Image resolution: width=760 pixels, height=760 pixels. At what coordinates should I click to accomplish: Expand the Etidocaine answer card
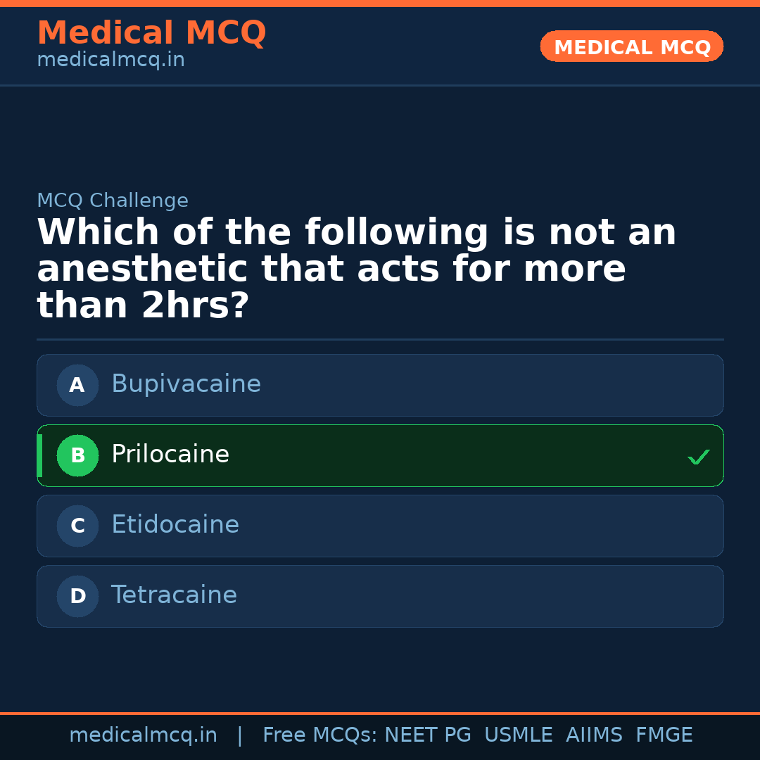tap(380, 526)
